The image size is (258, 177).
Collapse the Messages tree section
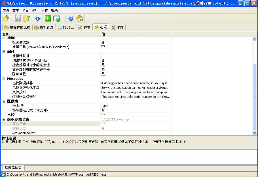(3, 79)
